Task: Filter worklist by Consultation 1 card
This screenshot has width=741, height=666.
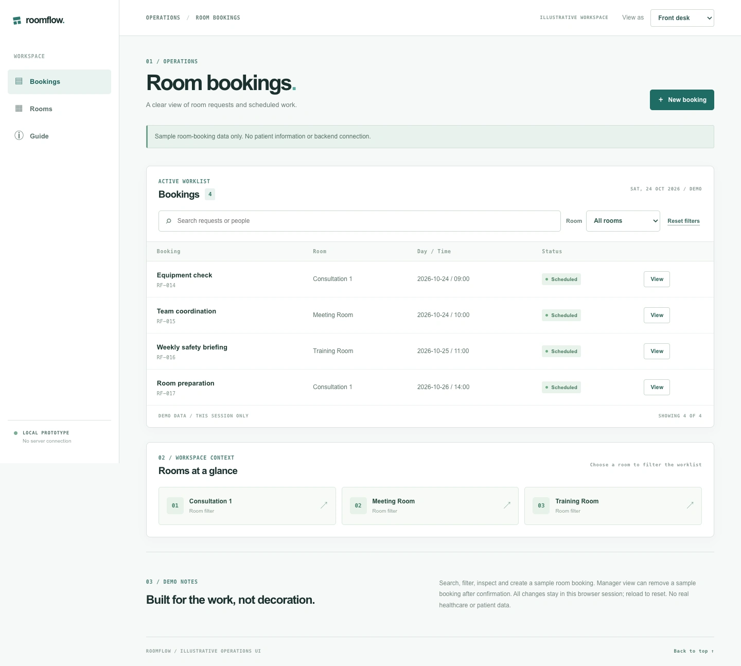Action: (247, 506)
